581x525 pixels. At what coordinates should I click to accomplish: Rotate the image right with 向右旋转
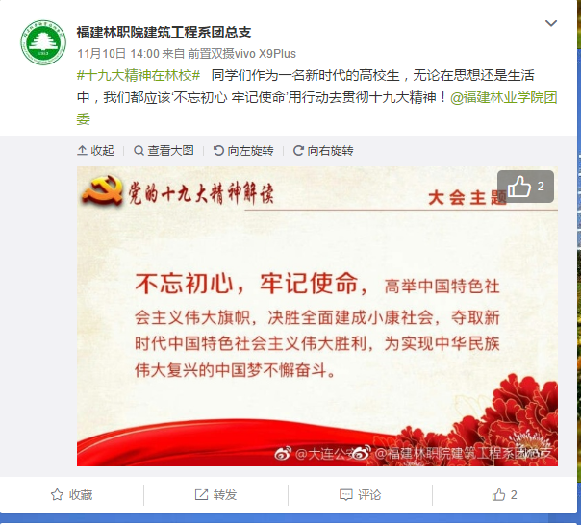point(323,150)
